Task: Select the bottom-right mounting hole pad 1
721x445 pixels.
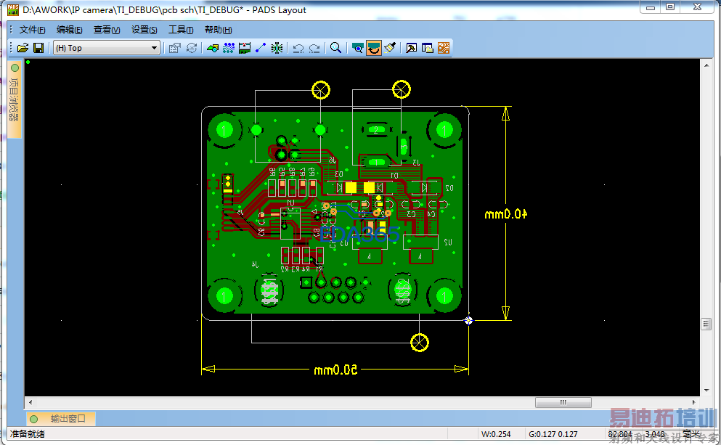Action: pos(444,296)
